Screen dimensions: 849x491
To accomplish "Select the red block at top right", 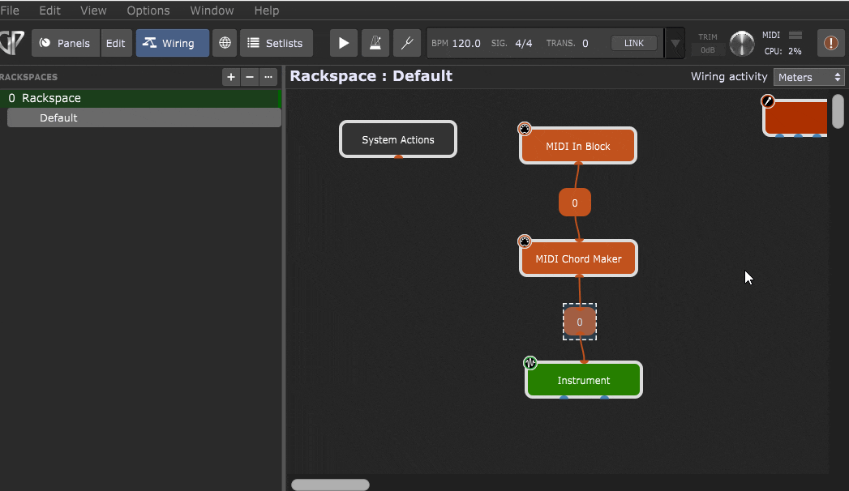I will 795,117.
